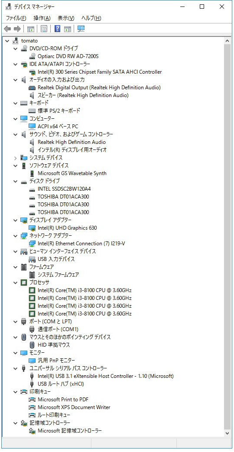Click the scrollbar down arrow
The image size is (234, 452).
click(227, 433)
